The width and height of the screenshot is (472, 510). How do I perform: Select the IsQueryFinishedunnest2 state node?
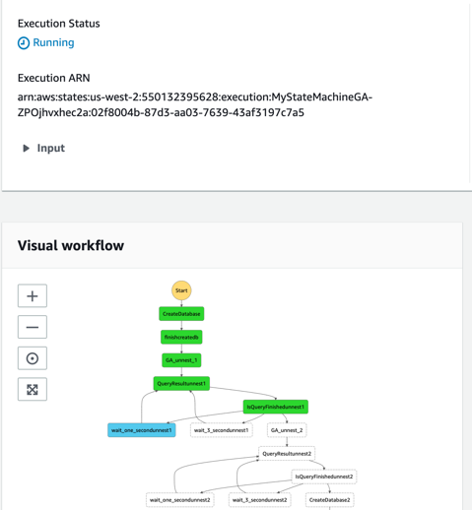(324, 477)
